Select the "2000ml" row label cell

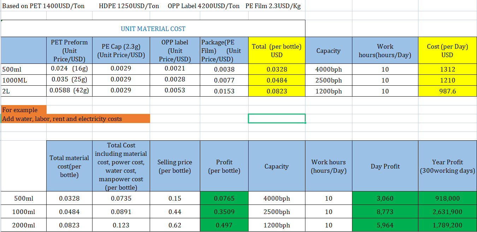click(x=24, y=225)
